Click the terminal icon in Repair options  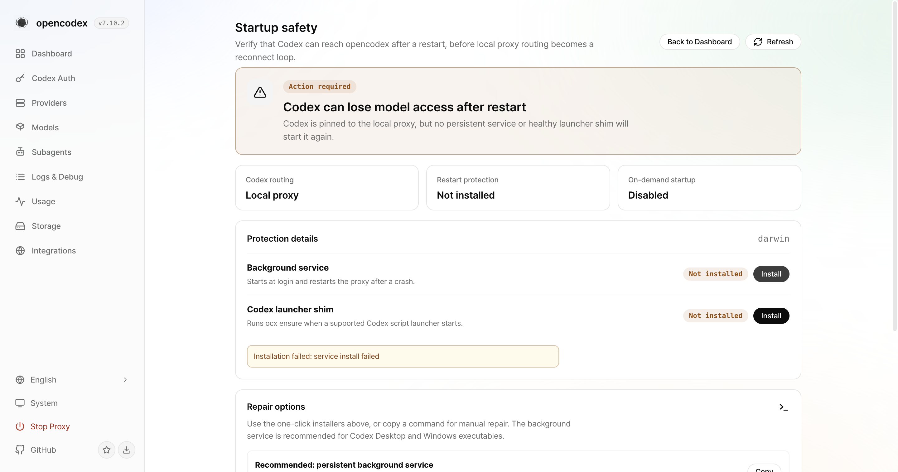tap(784, 407)
